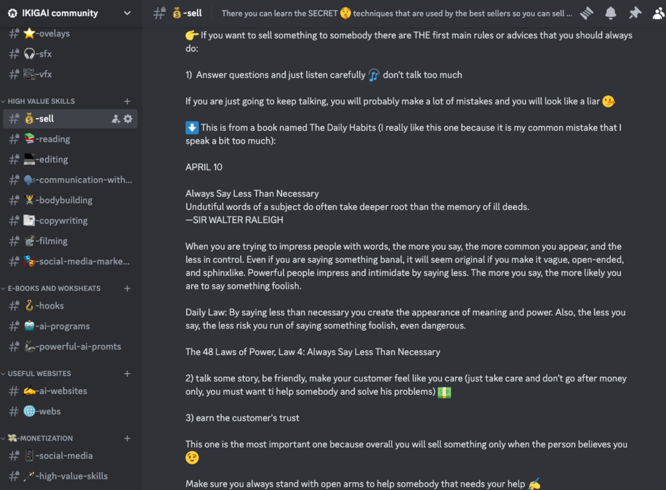Open IKIGAI community server dropdown menu

click(x=127, y=13)
